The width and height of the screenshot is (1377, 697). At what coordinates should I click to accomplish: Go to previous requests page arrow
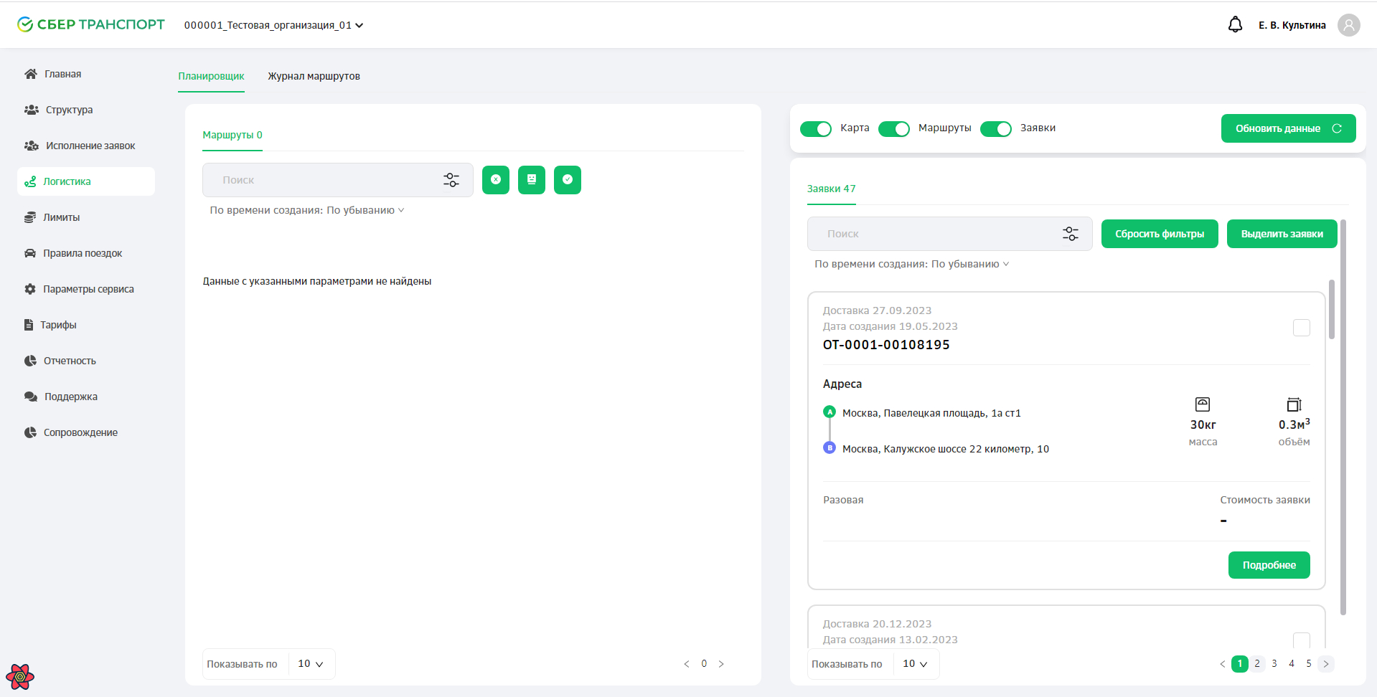[1223, 664]
